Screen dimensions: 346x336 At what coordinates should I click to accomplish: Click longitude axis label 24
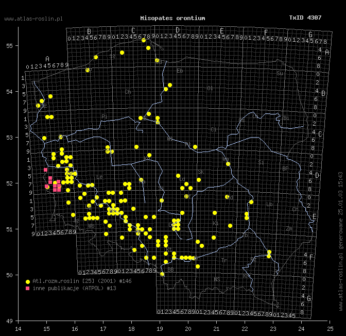[301, 329]
